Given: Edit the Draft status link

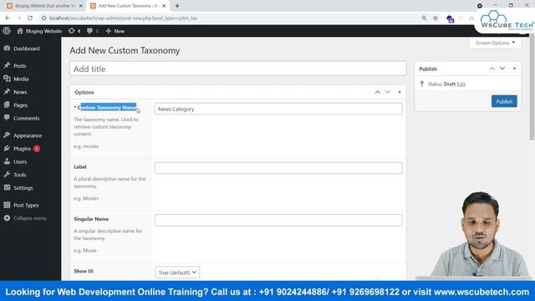Looking at the screenshot, I should click(461, 84).
